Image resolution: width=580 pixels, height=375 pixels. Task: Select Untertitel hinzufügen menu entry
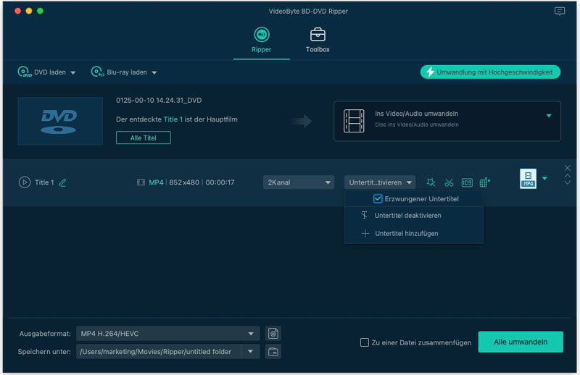414,234
